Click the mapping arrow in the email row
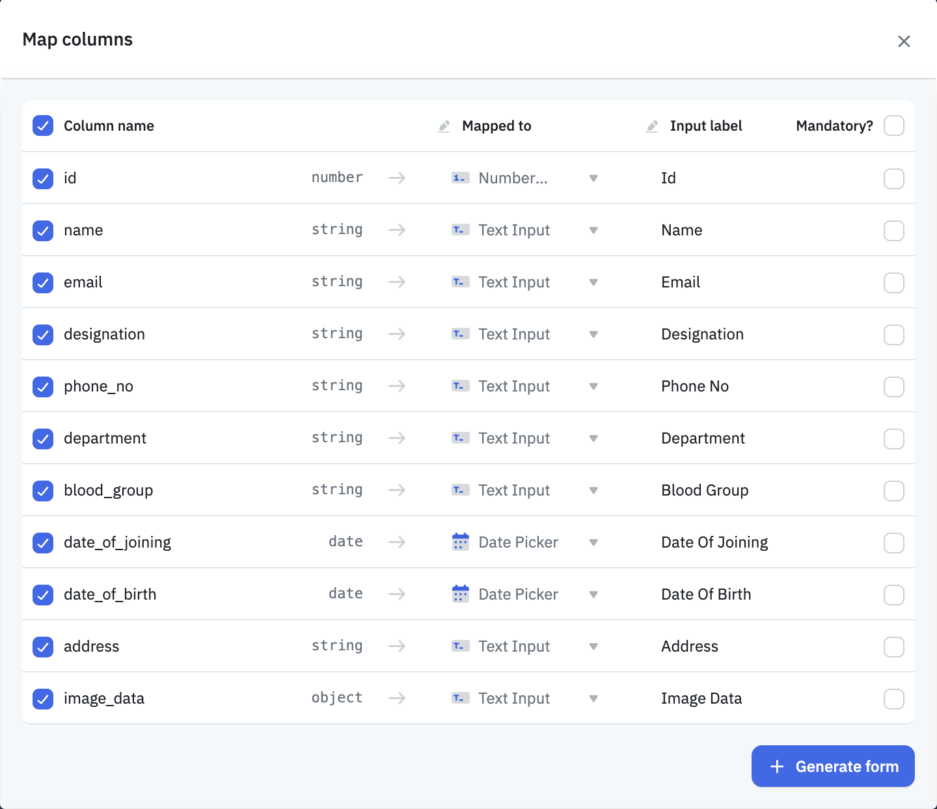 (397, 282)
